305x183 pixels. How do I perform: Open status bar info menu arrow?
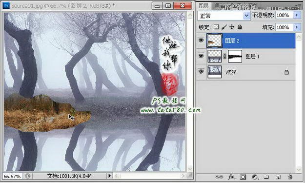109,176
